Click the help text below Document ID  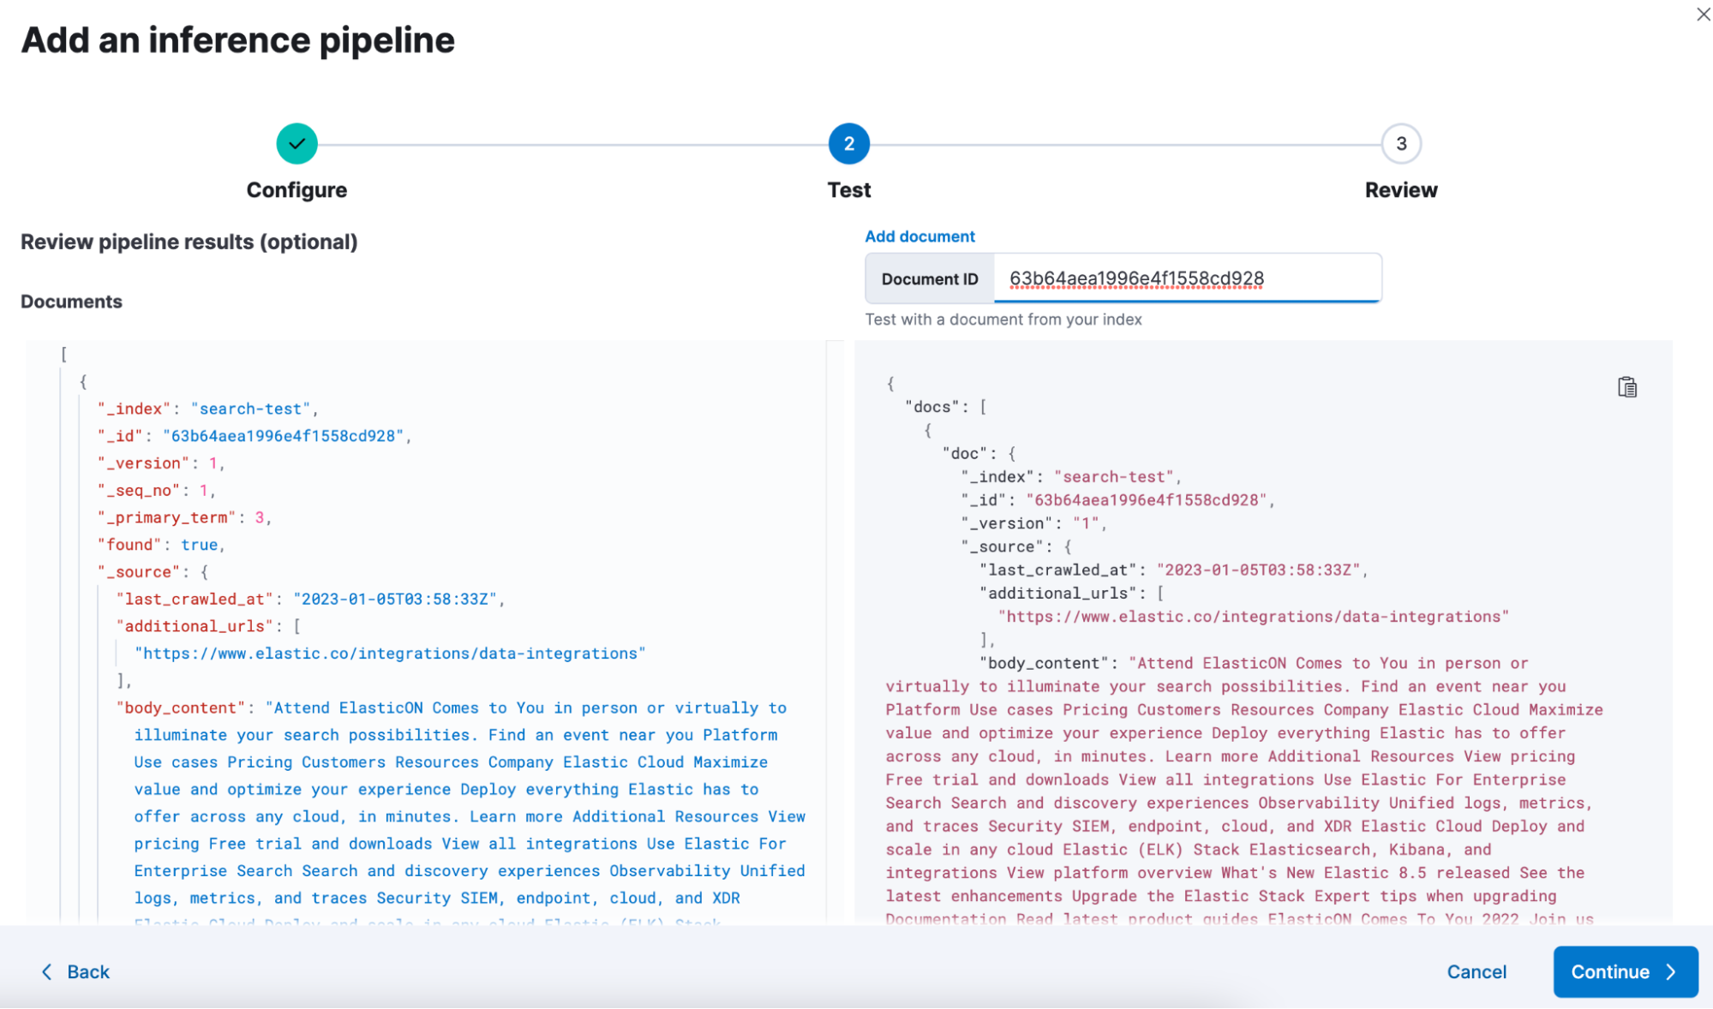1003,319
